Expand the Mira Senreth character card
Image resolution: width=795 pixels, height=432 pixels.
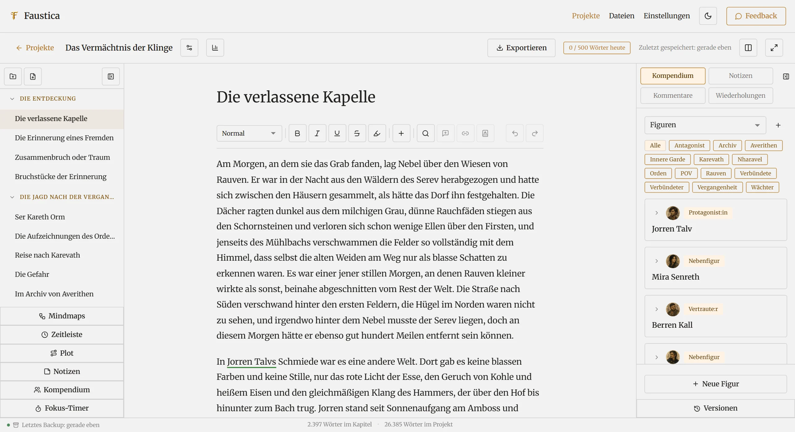(657, 261)
